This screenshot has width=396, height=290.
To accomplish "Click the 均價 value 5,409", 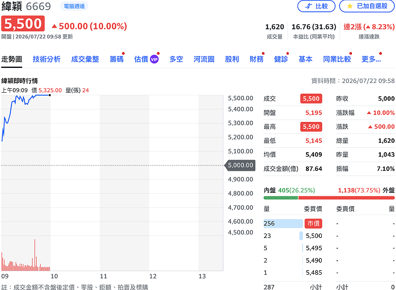I will 314,155.
